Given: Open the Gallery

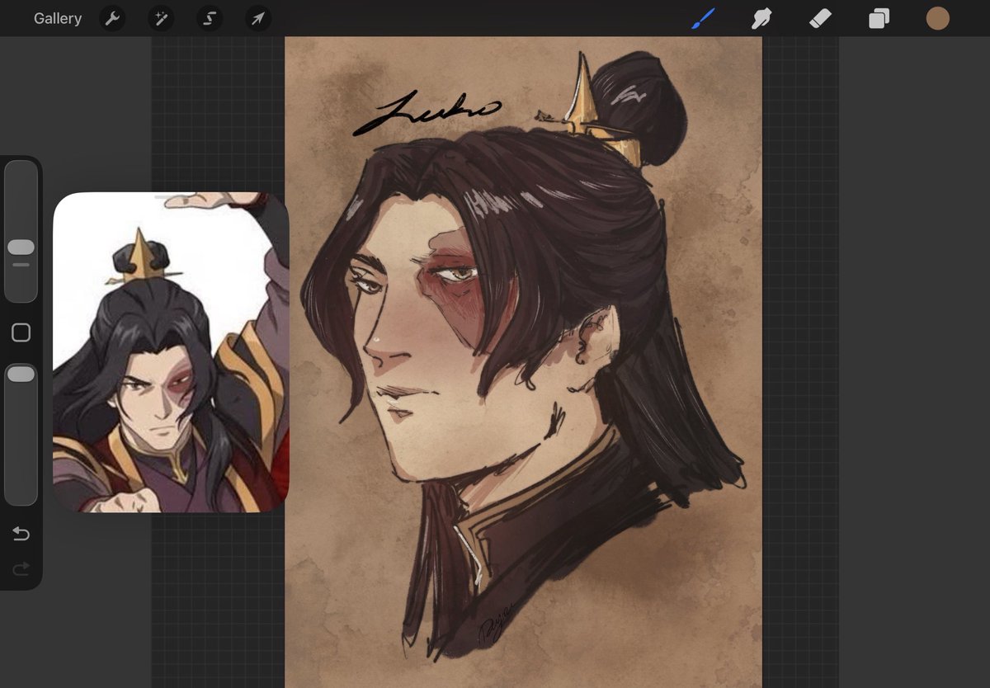Looking at the screenshot, I should click(58, 18).
